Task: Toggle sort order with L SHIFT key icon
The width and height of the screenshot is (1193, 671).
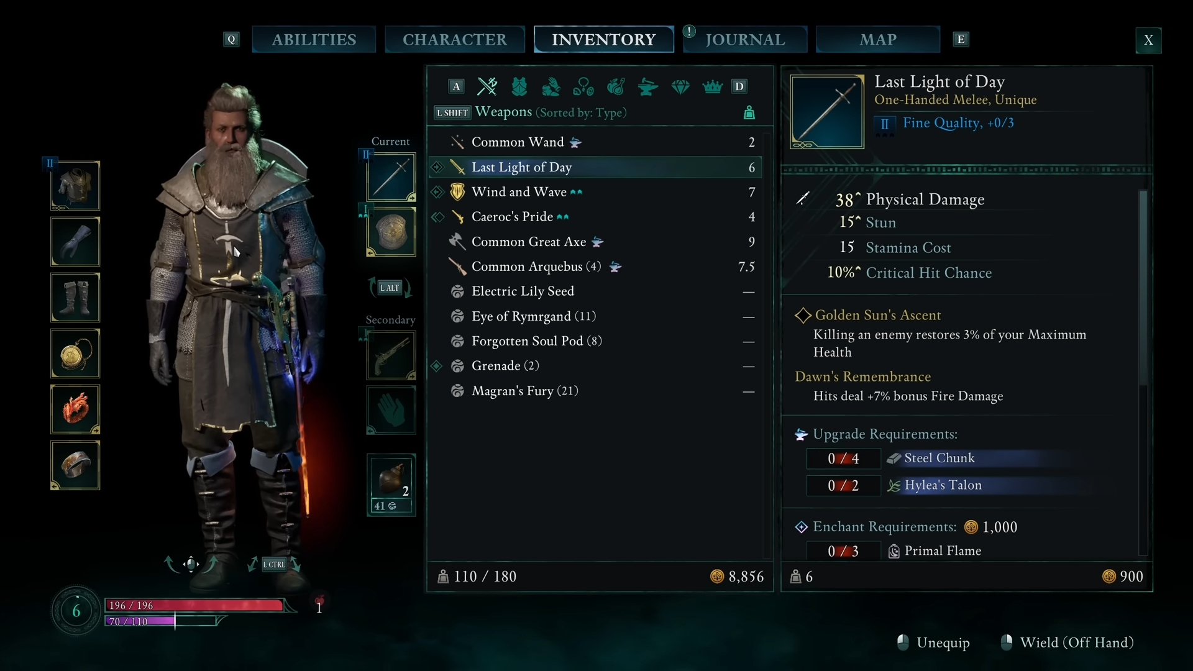Action: (x=452, y=112)
